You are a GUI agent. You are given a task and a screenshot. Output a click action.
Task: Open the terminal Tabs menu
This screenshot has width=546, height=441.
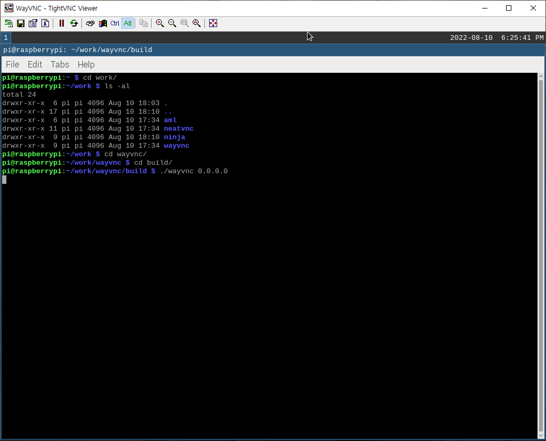click(x=60, y=65)
